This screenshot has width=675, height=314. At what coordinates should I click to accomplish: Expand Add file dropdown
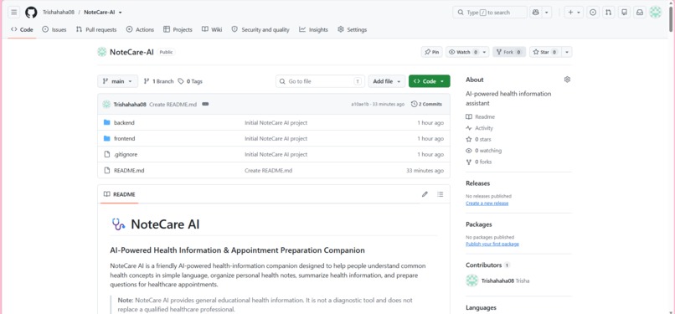[387, 81]
